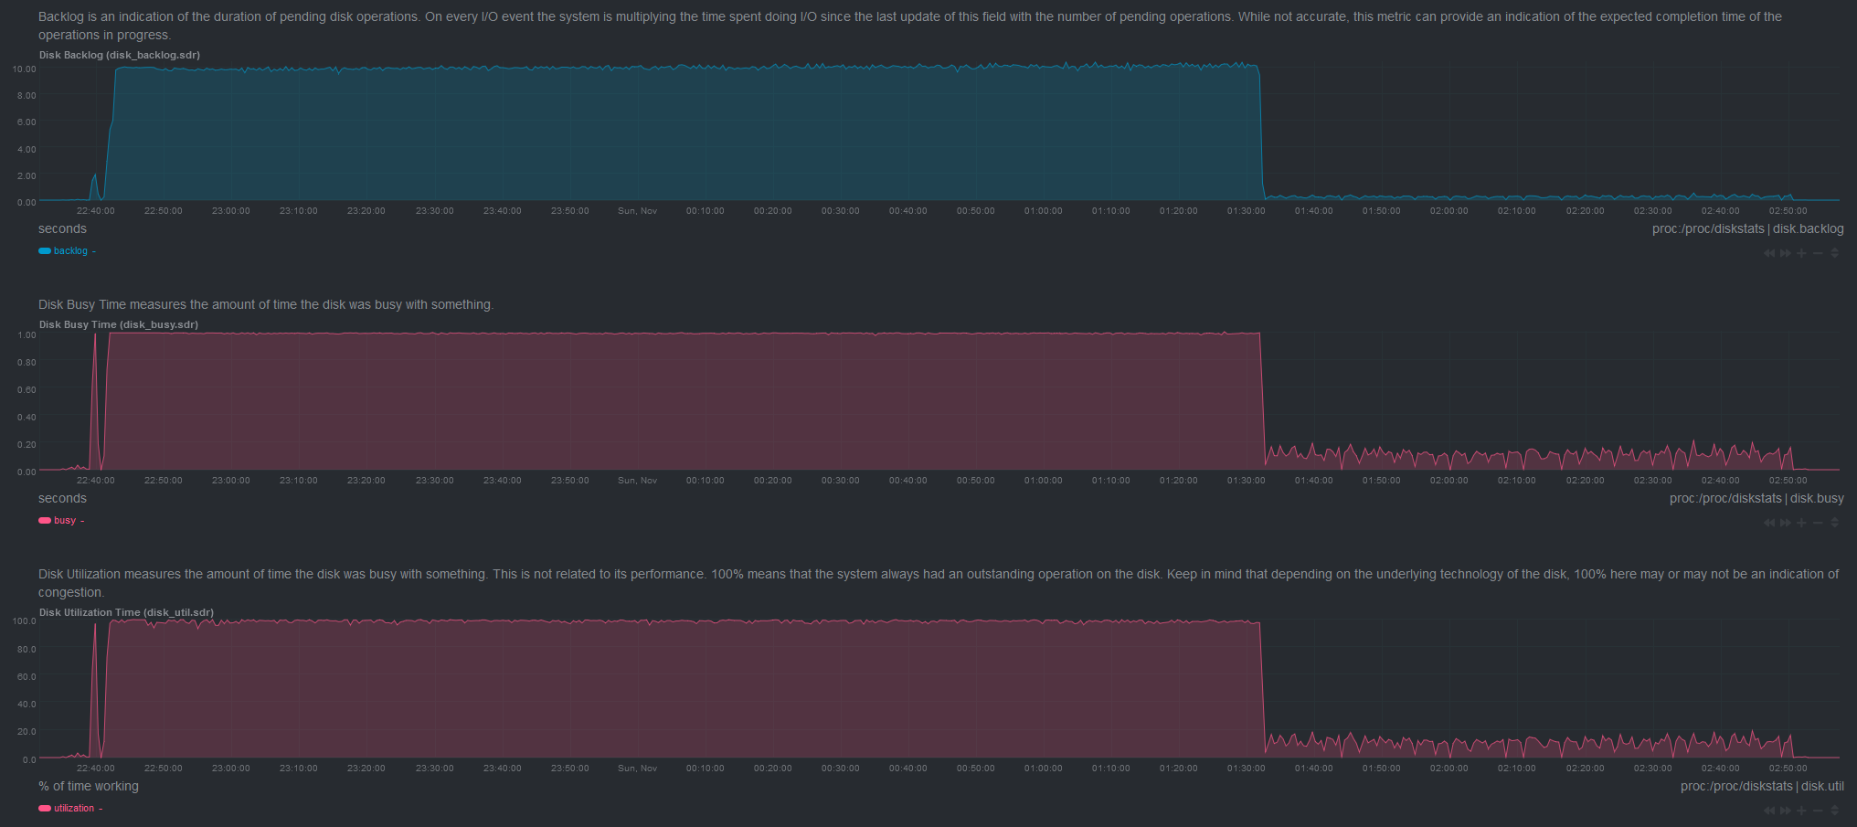Viewport: 1857px width, 827px height.
Task: Click the Disk Busy Time chart resize handle
Action: 1834,523
